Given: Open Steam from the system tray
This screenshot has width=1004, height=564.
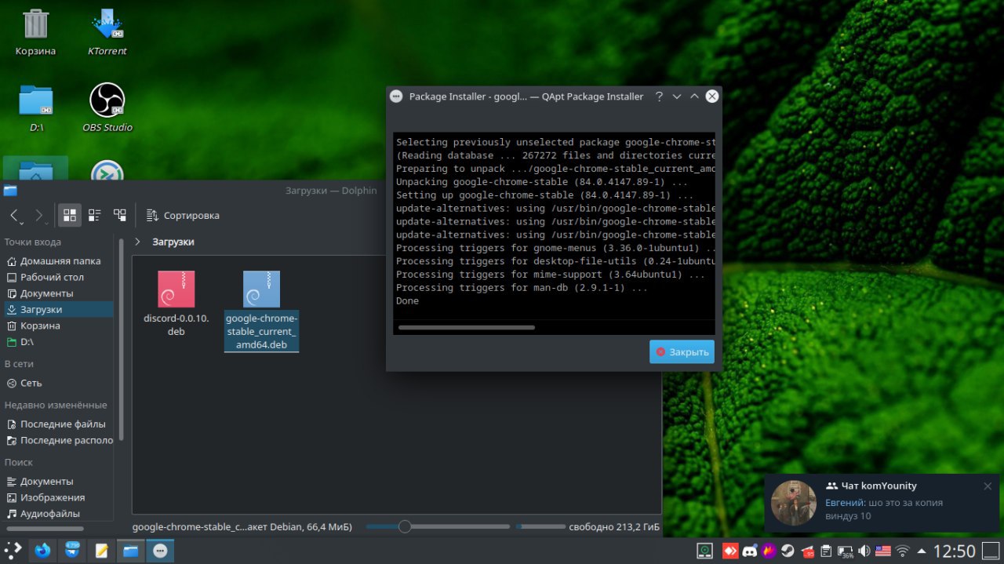Looking at the screenshot, I should click(x=788, y=551).
